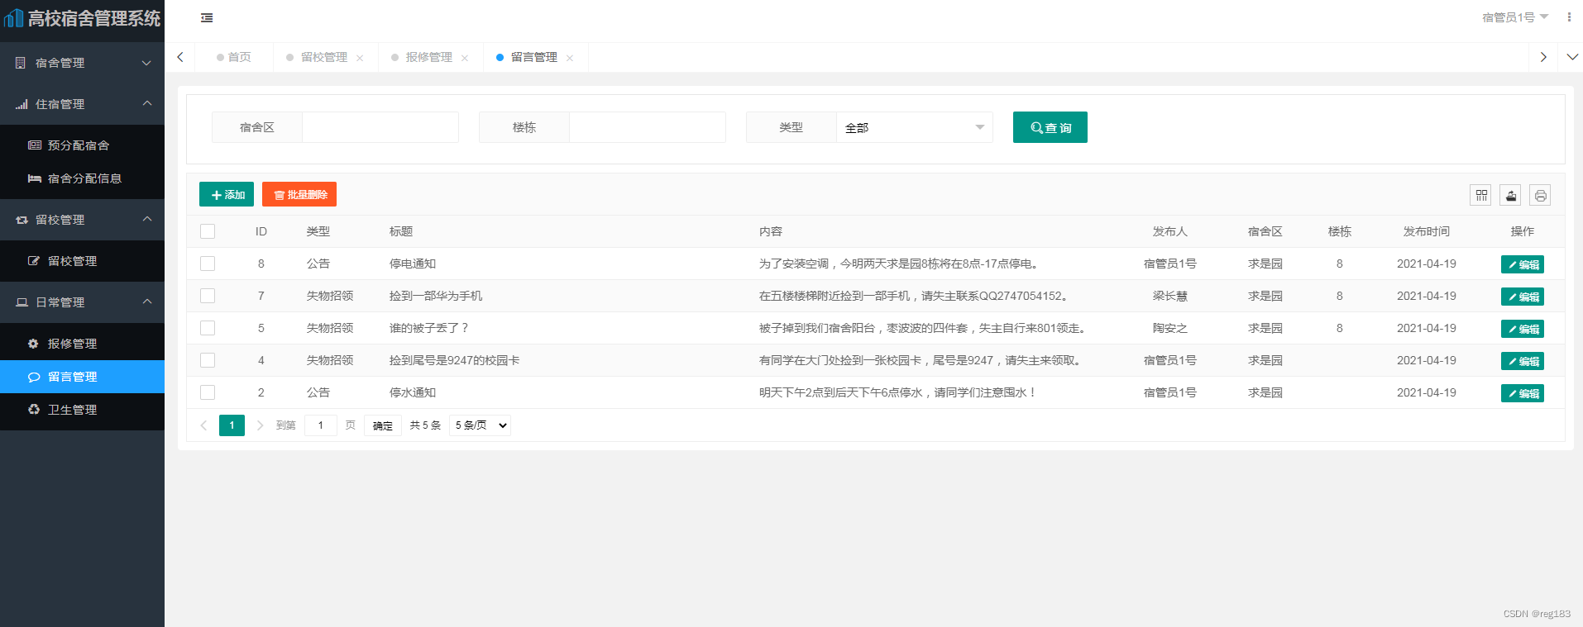Click the 预分配宿舍 icon in sidebar
Viewport: 1583px width, 627px height.
35,145
